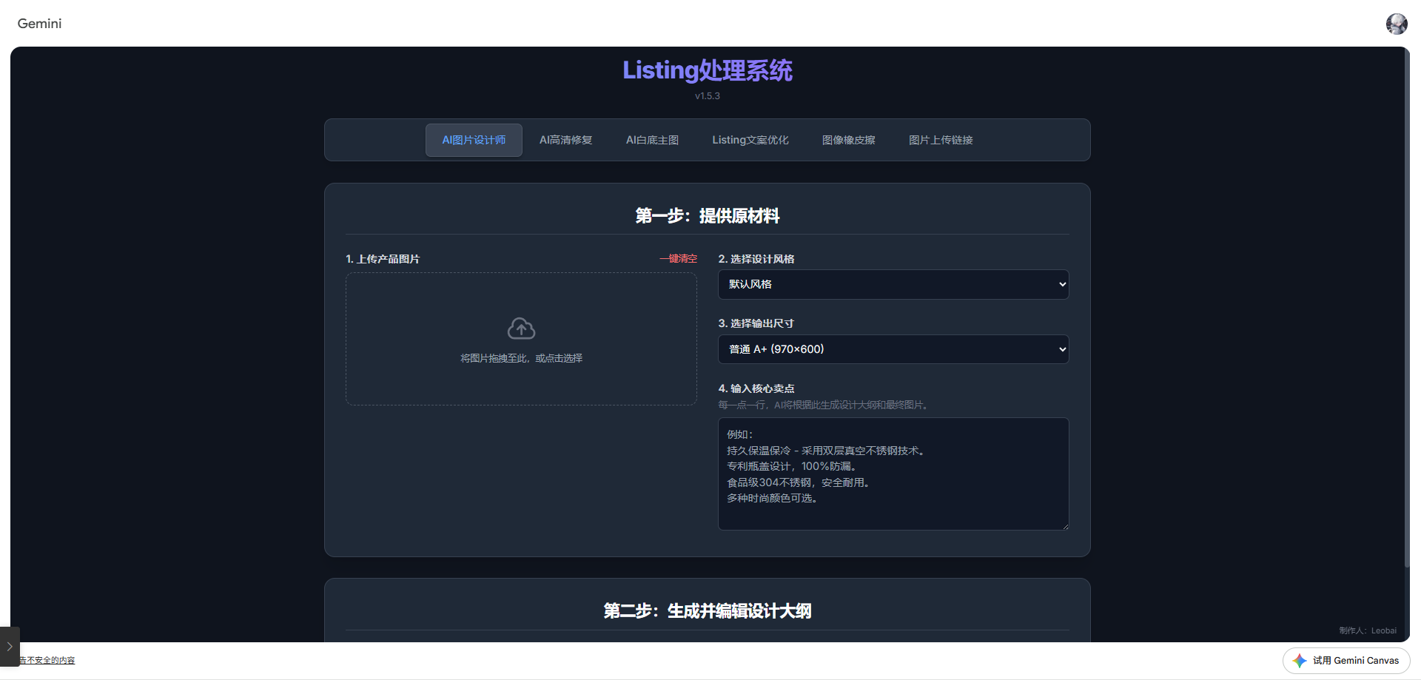The height and width of the screenshot is (680, 1421).
Task: Click the 制作人: Leobai credit text
Action: click(x=1367, y=630)
